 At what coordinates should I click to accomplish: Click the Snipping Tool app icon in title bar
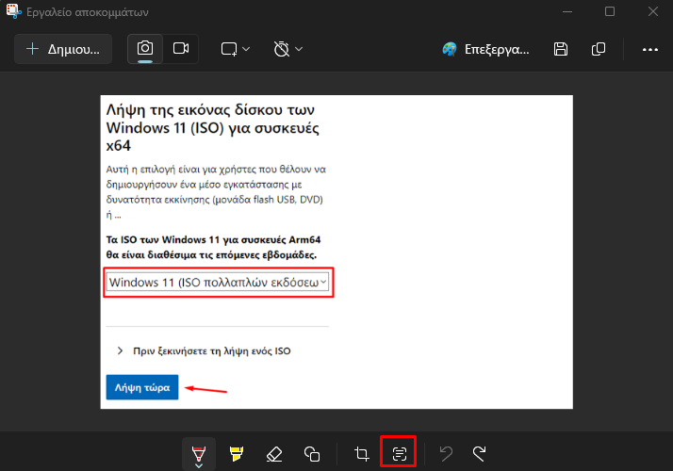[x=13, y=11]
